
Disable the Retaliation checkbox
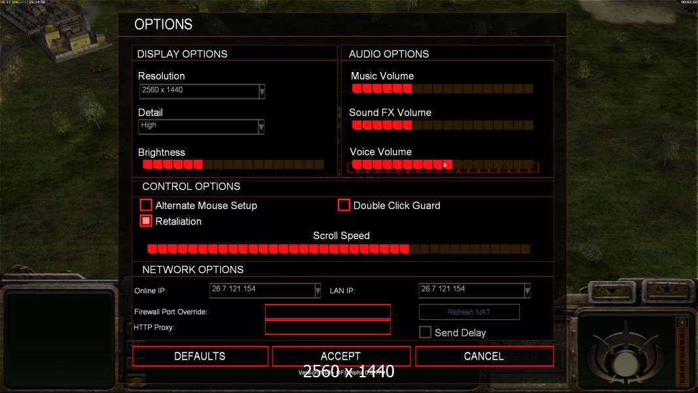(146, 221)
